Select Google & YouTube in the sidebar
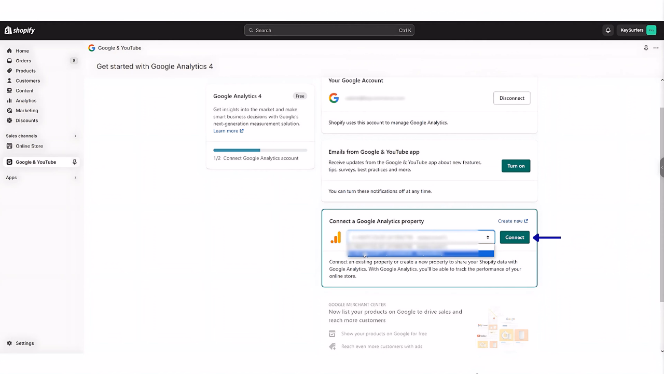 click(x=35, y=162)
